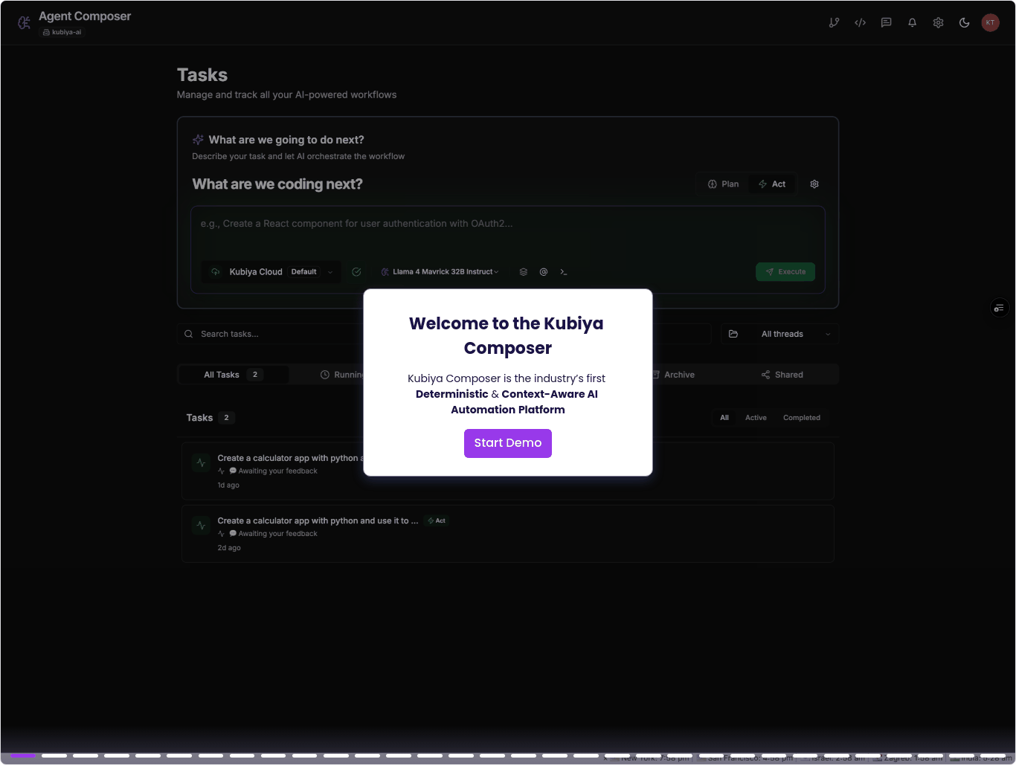Click 'Awaiting your feedback' on 2d ago task
Image resolution: width=1016 pixels, height=765 pixels.
click(277, 534)
